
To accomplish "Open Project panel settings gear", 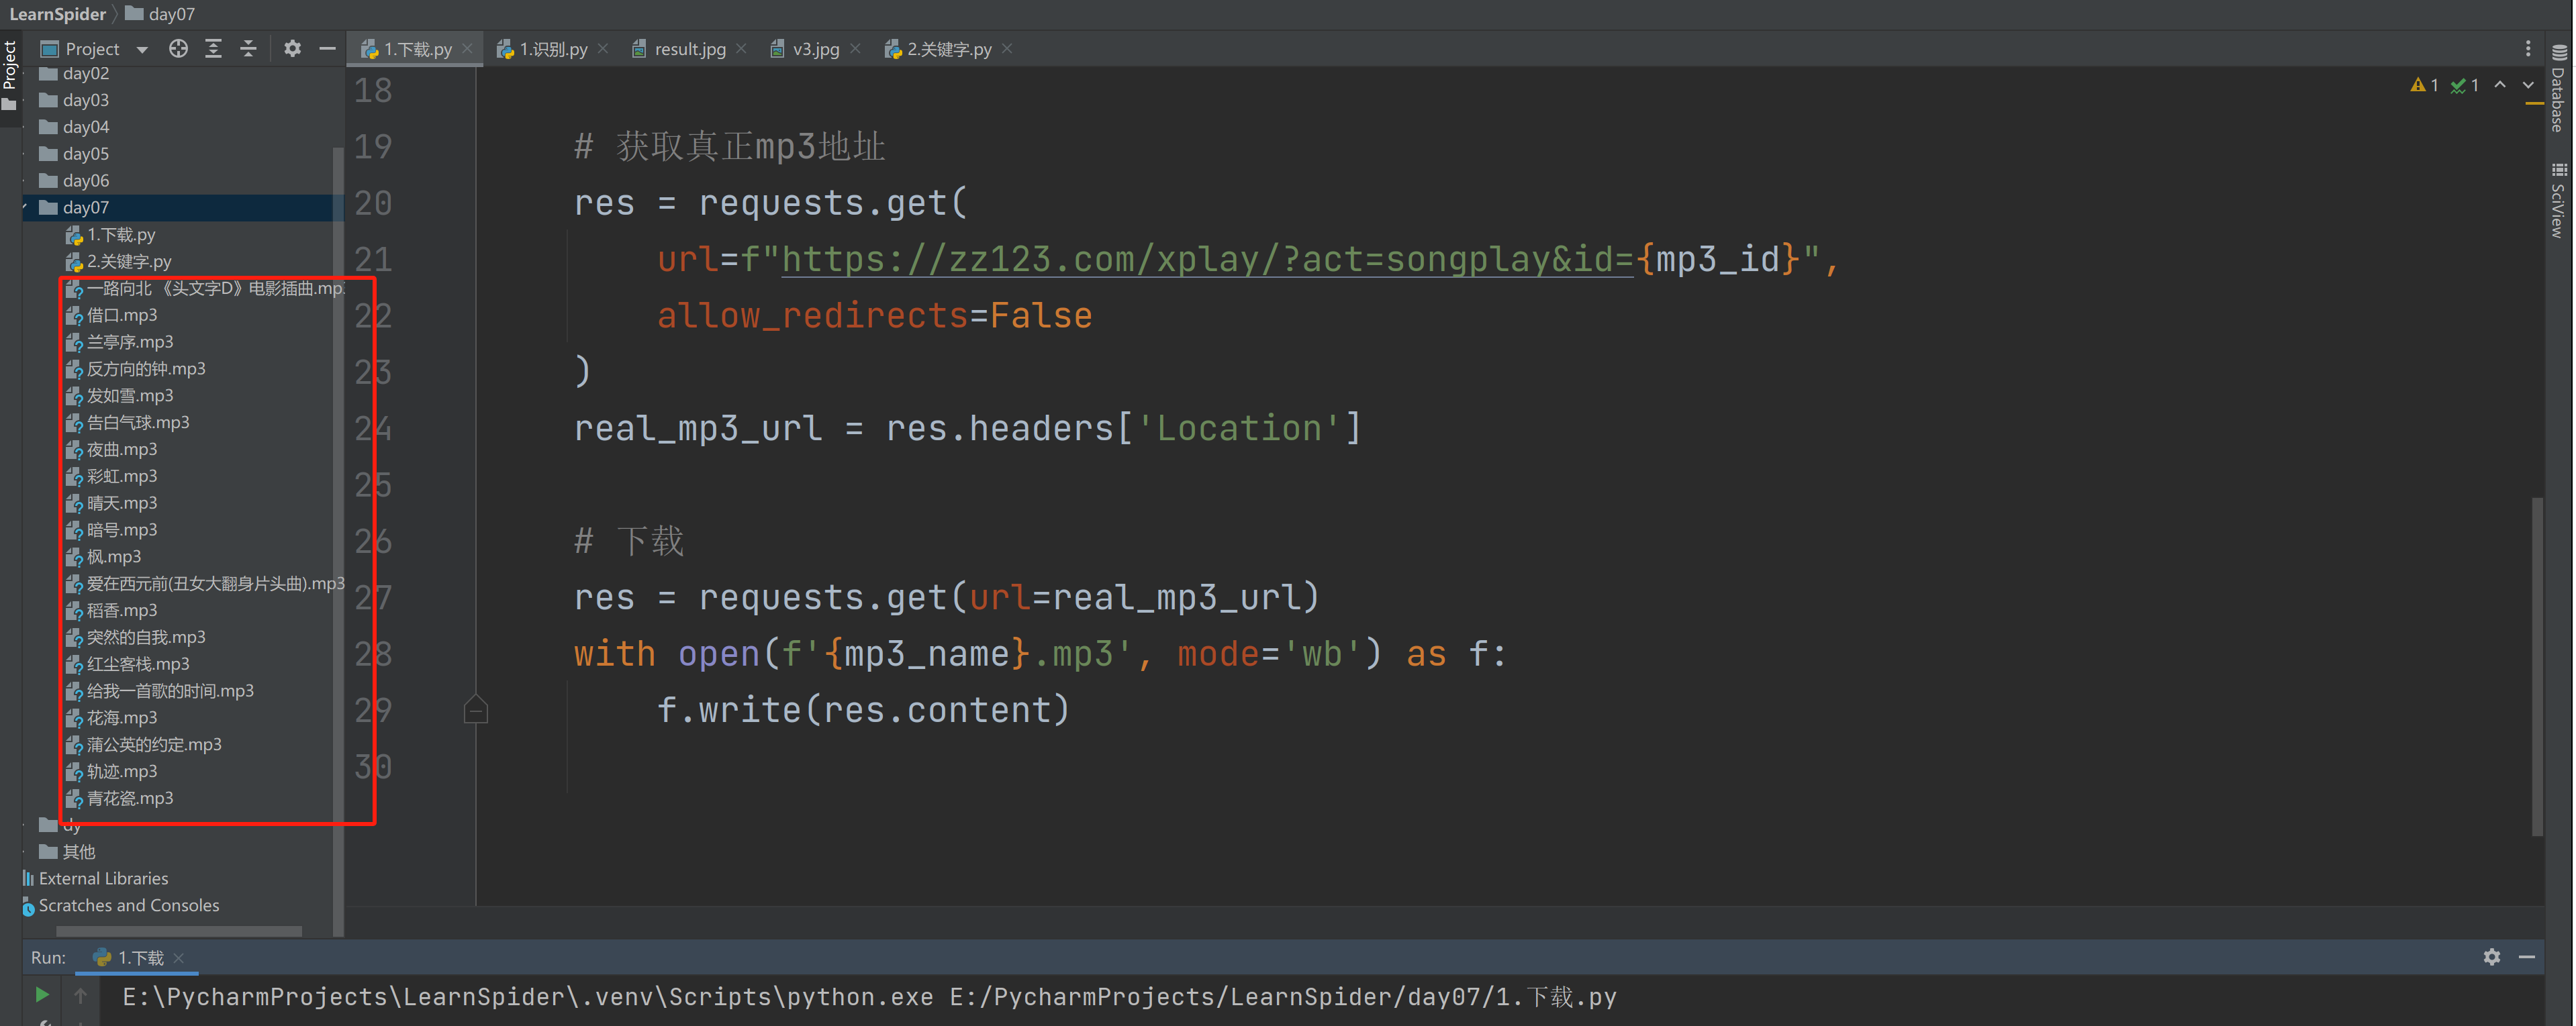I will 292,48.
